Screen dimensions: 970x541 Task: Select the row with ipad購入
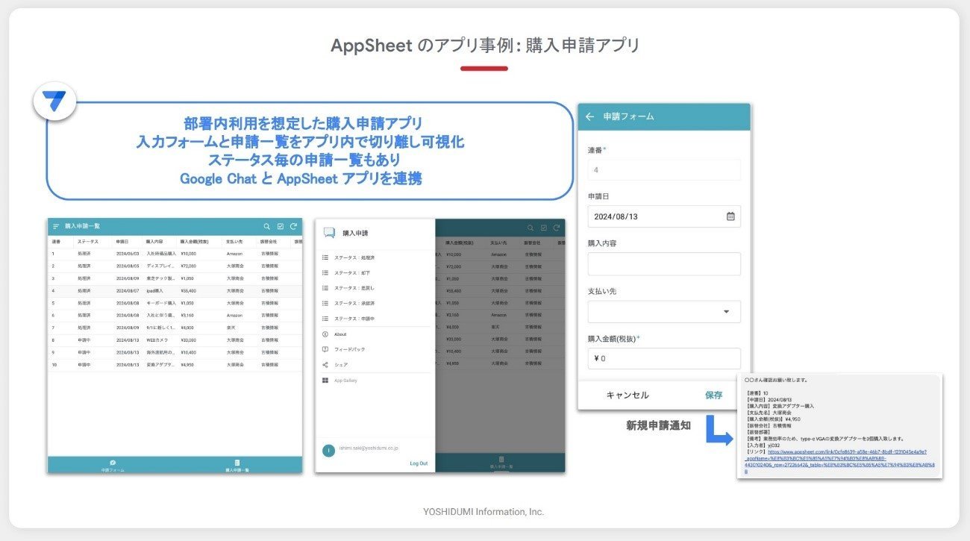click(x=175, y=290)
